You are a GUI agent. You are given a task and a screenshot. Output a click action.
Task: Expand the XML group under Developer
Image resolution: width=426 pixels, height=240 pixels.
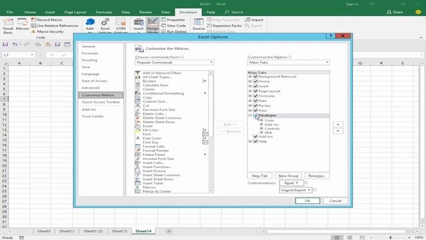tap(262, 133)
